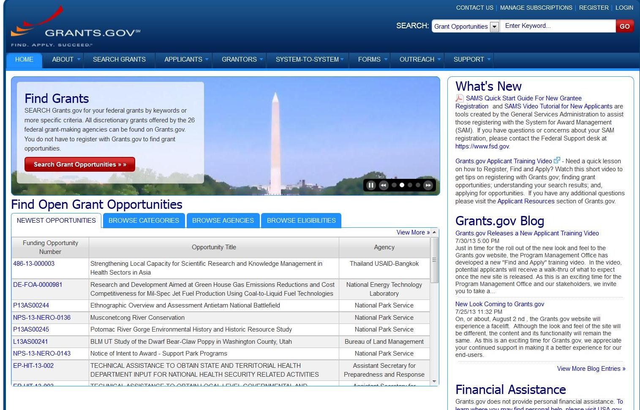Screen dimensions: 640x410
Task: Click the PDF icon beside SAMS Quick Start Guide
Action: tap(459, 98)
